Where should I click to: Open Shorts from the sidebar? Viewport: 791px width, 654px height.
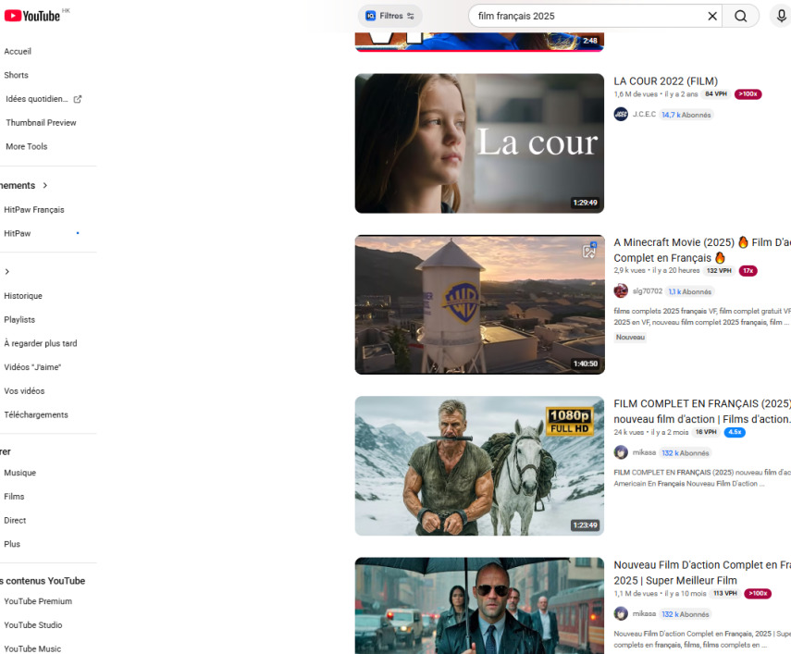point(16,76)
